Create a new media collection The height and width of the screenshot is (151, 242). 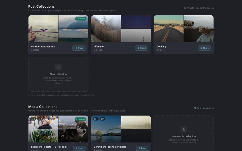click(184, 133)
